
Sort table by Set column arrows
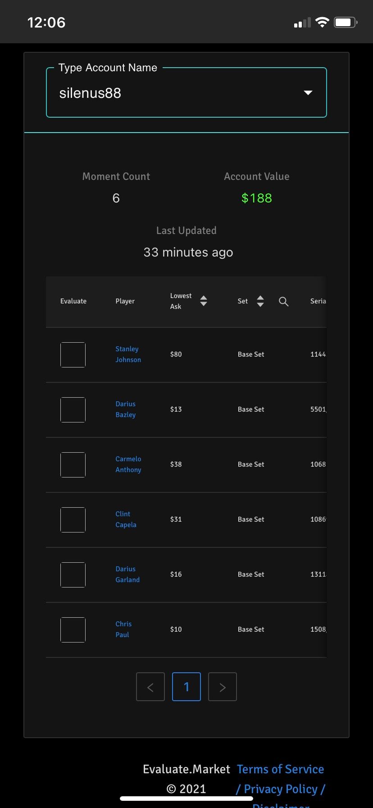coord(260,301)
